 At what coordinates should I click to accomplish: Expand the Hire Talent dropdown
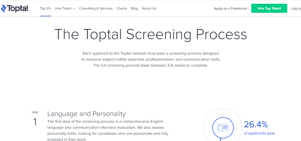point(65,9)
